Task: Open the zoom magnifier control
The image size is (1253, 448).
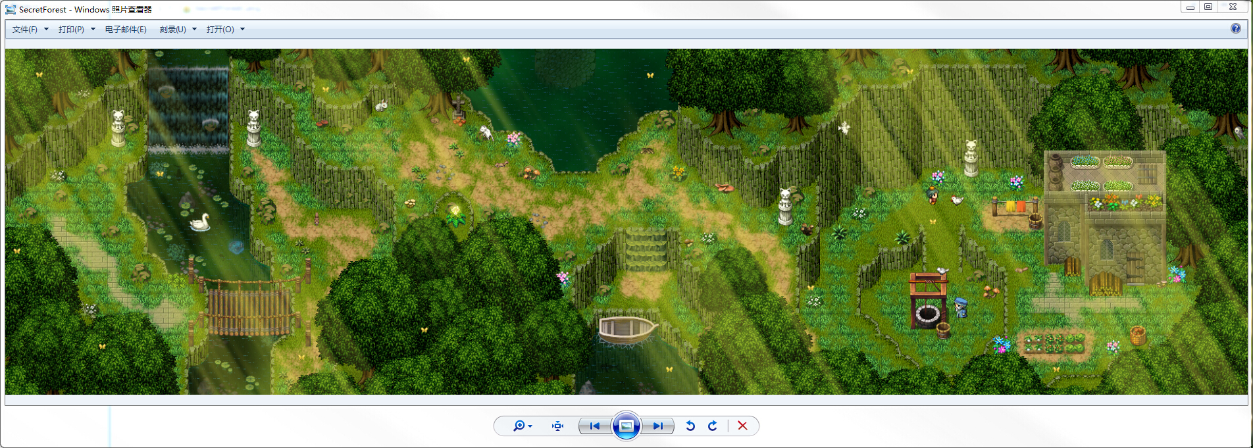Action: [x=523, y=426]
